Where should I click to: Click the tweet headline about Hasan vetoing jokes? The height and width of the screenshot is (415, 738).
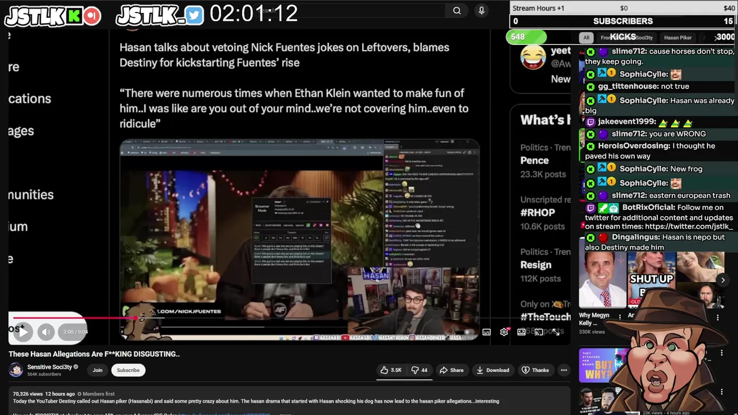click(x=284, y=55)
